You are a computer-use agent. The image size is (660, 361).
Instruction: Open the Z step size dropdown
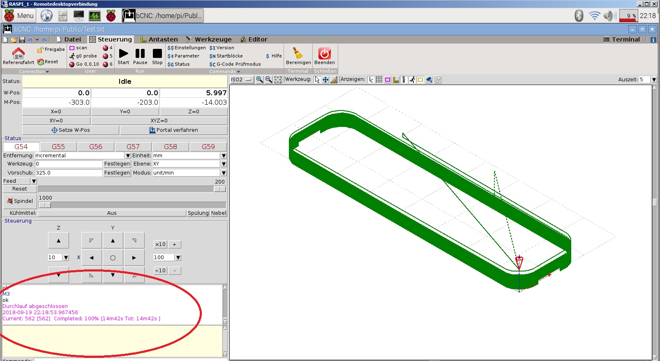(66, 258)
